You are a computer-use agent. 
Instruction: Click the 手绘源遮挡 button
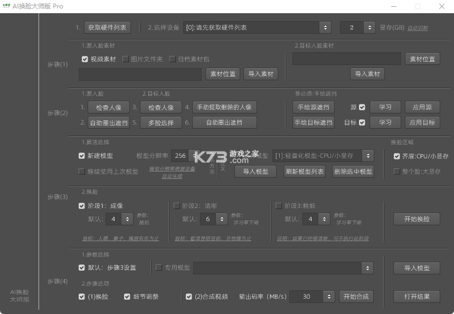tap(313, 107)
